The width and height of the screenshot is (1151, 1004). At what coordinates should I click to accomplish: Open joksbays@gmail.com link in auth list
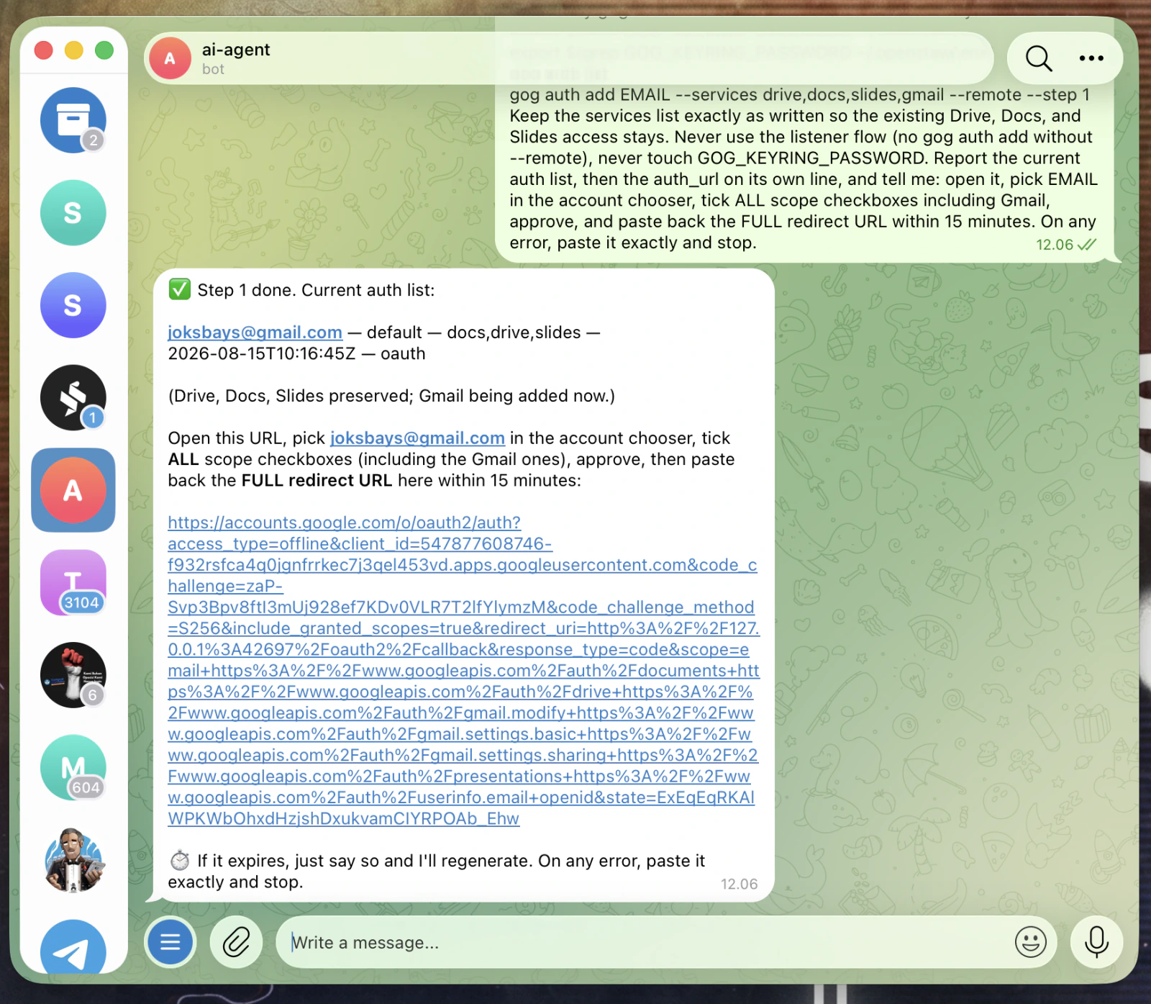click(255, 333)
